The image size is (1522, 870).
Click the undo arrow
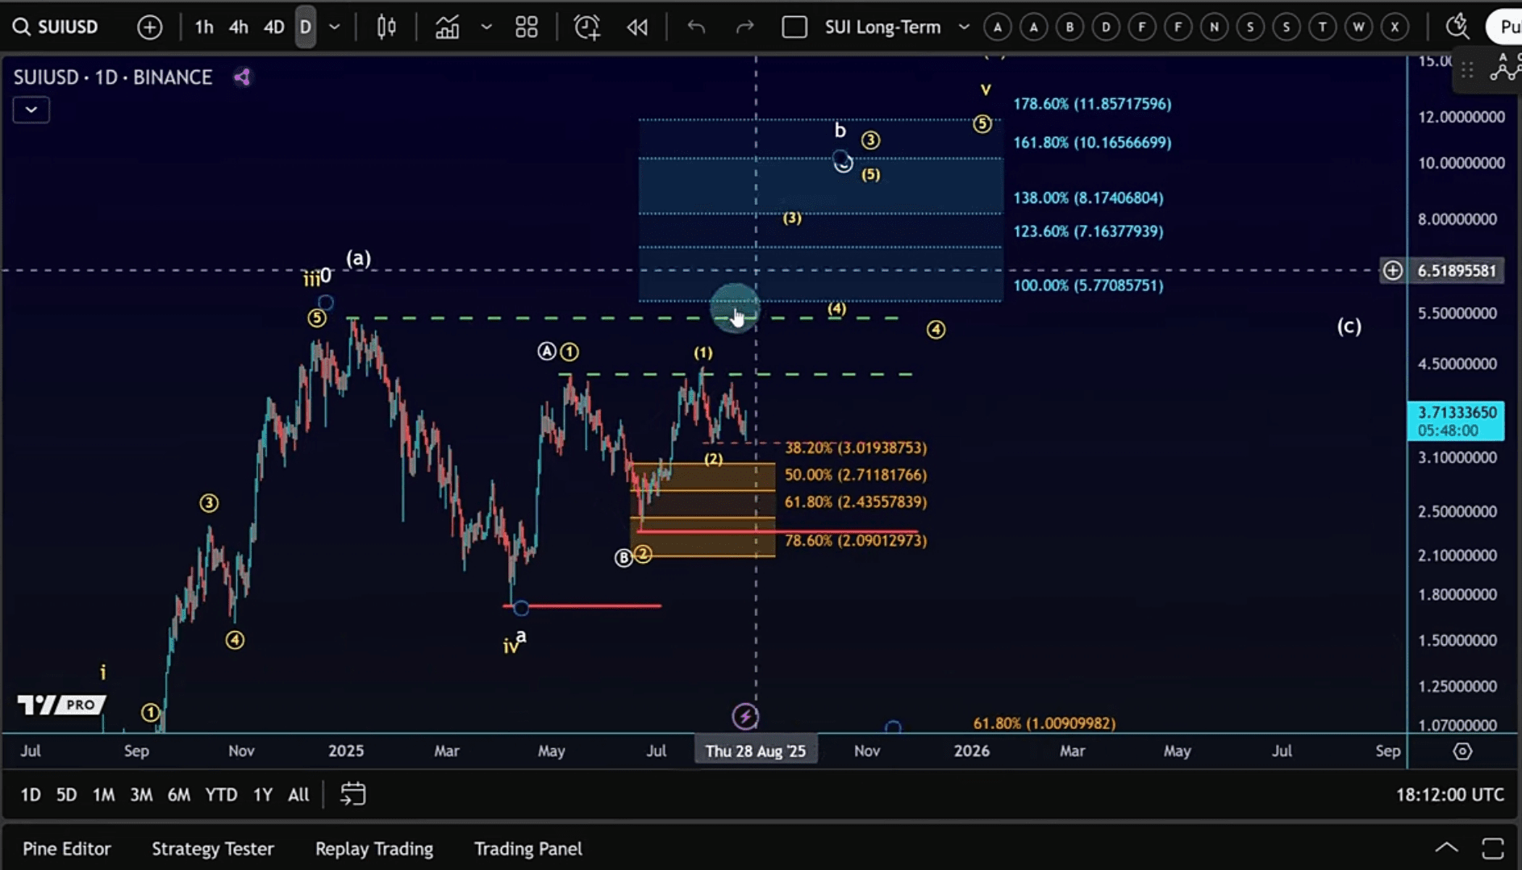(x=696, y=27)
